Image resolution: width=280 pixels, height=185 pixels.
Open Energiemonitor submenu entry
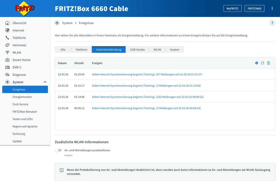click(x=22, y=97)
